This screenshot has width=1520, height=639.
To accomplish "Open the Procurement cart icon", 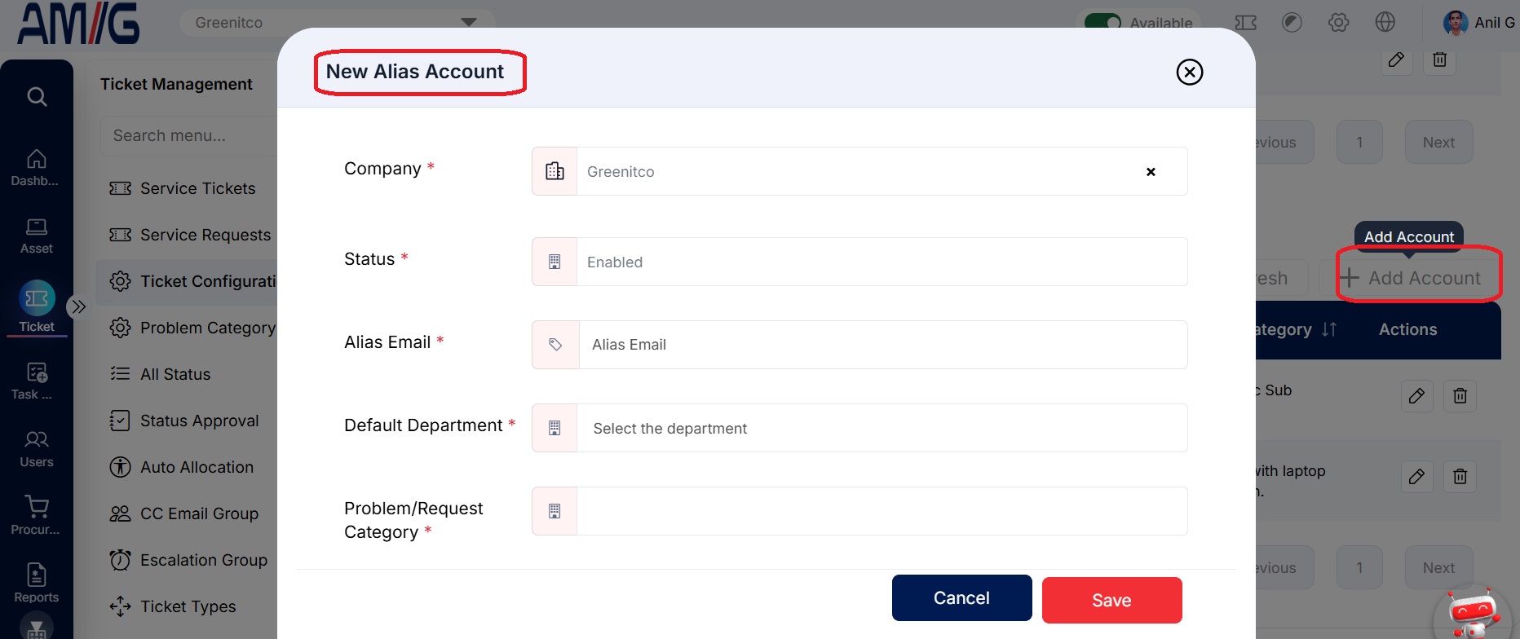I will coord(35,516).
